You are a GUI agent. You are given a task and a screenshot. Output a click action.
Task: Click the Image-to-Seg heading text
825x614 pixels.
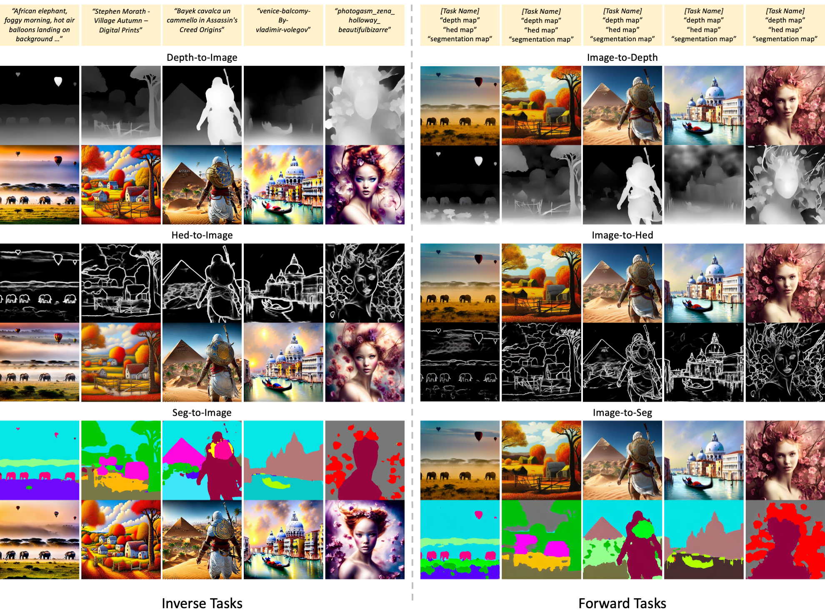coord(622,413)
